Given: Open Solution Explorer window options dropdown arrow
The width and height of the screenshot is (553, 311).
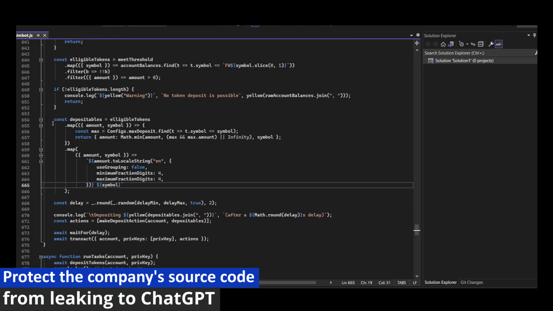Looking at the screenshot, I should 529,35.
